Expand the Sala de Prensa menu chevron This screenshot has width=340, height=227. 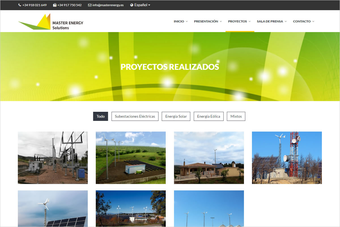(286, 22)
